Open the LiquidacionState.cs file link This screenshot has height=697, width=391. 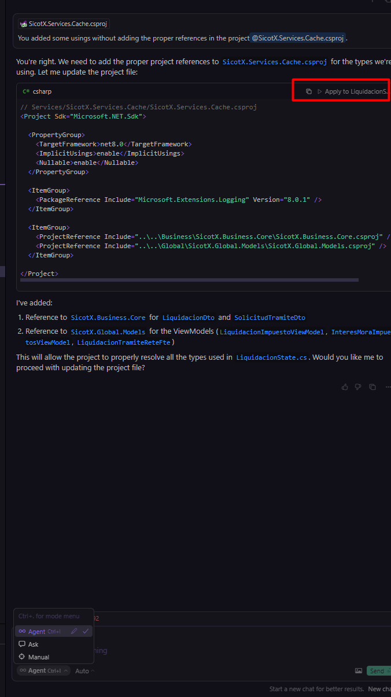[x=271, y=357]
